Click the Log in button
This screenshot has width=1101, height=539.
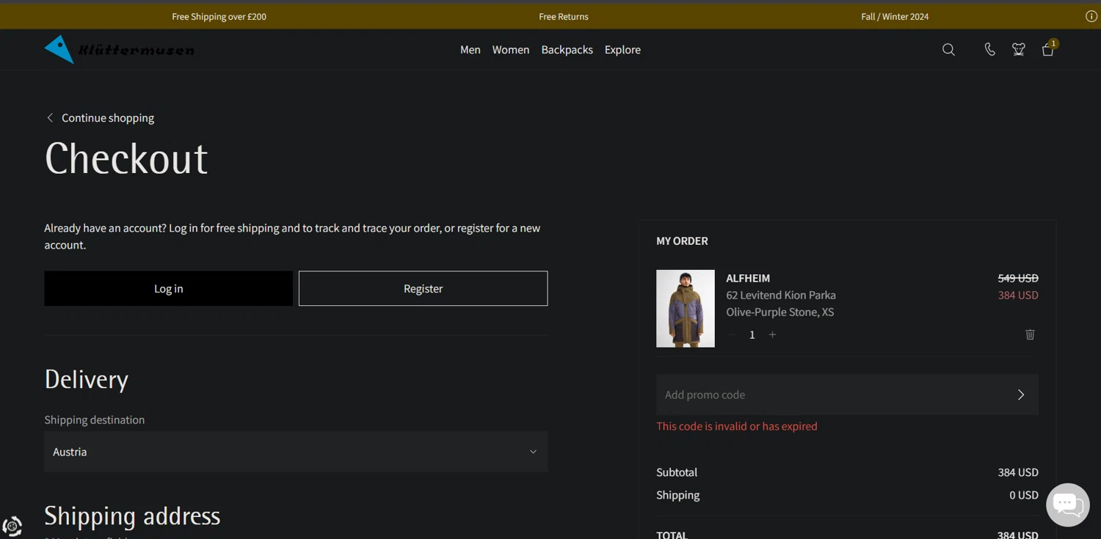pos(168,288)
